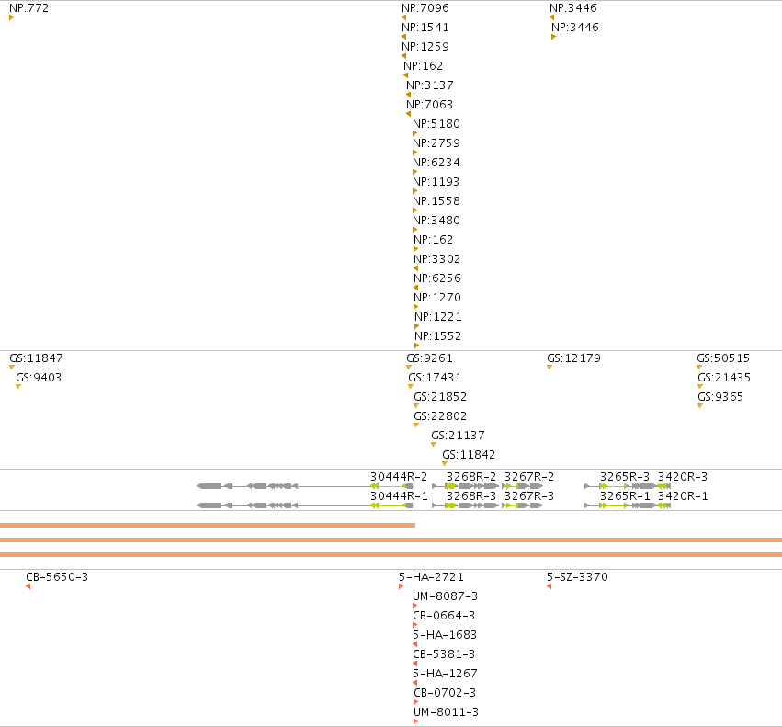Click the NP:1270 feature label
Image resolution: width=782 pixels, height=727 pixels.
437,298
